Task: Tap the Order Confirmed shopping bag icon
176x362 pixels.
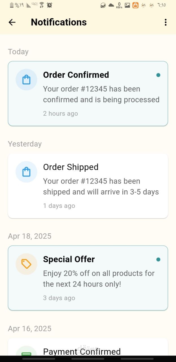Action: [26, 80]
